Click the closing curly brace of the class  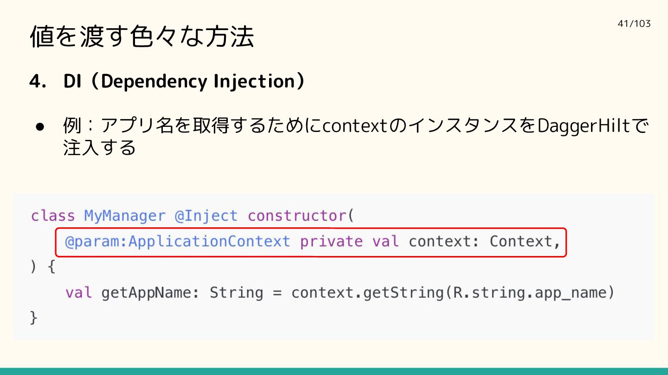tap(33, 318)
